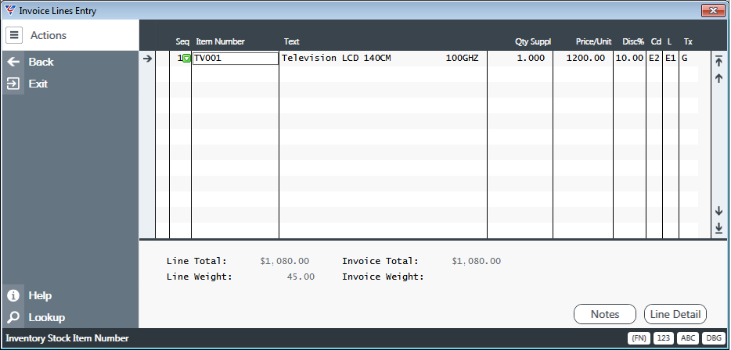Click the G tax code cell
731x350 pixels.
click(684, 58)
